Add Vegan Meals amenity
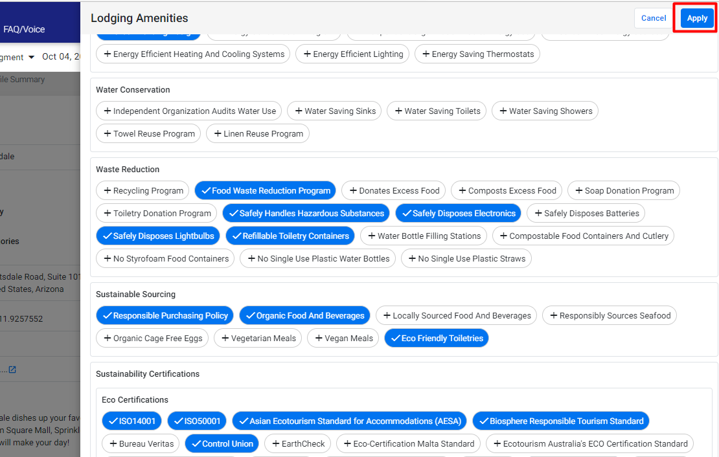 (x=343, y=338)
